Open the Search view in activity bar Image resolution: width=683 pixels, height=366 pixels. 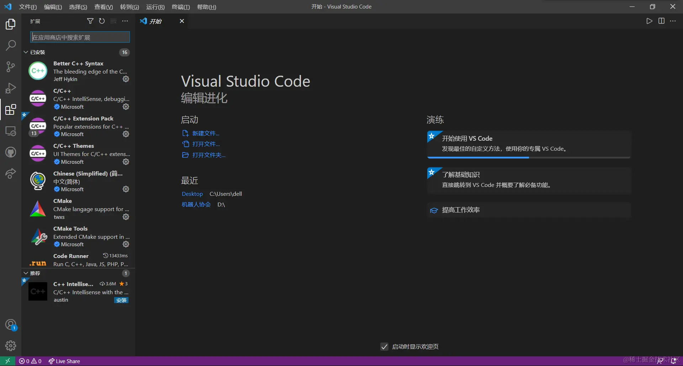tap(11, 45)
